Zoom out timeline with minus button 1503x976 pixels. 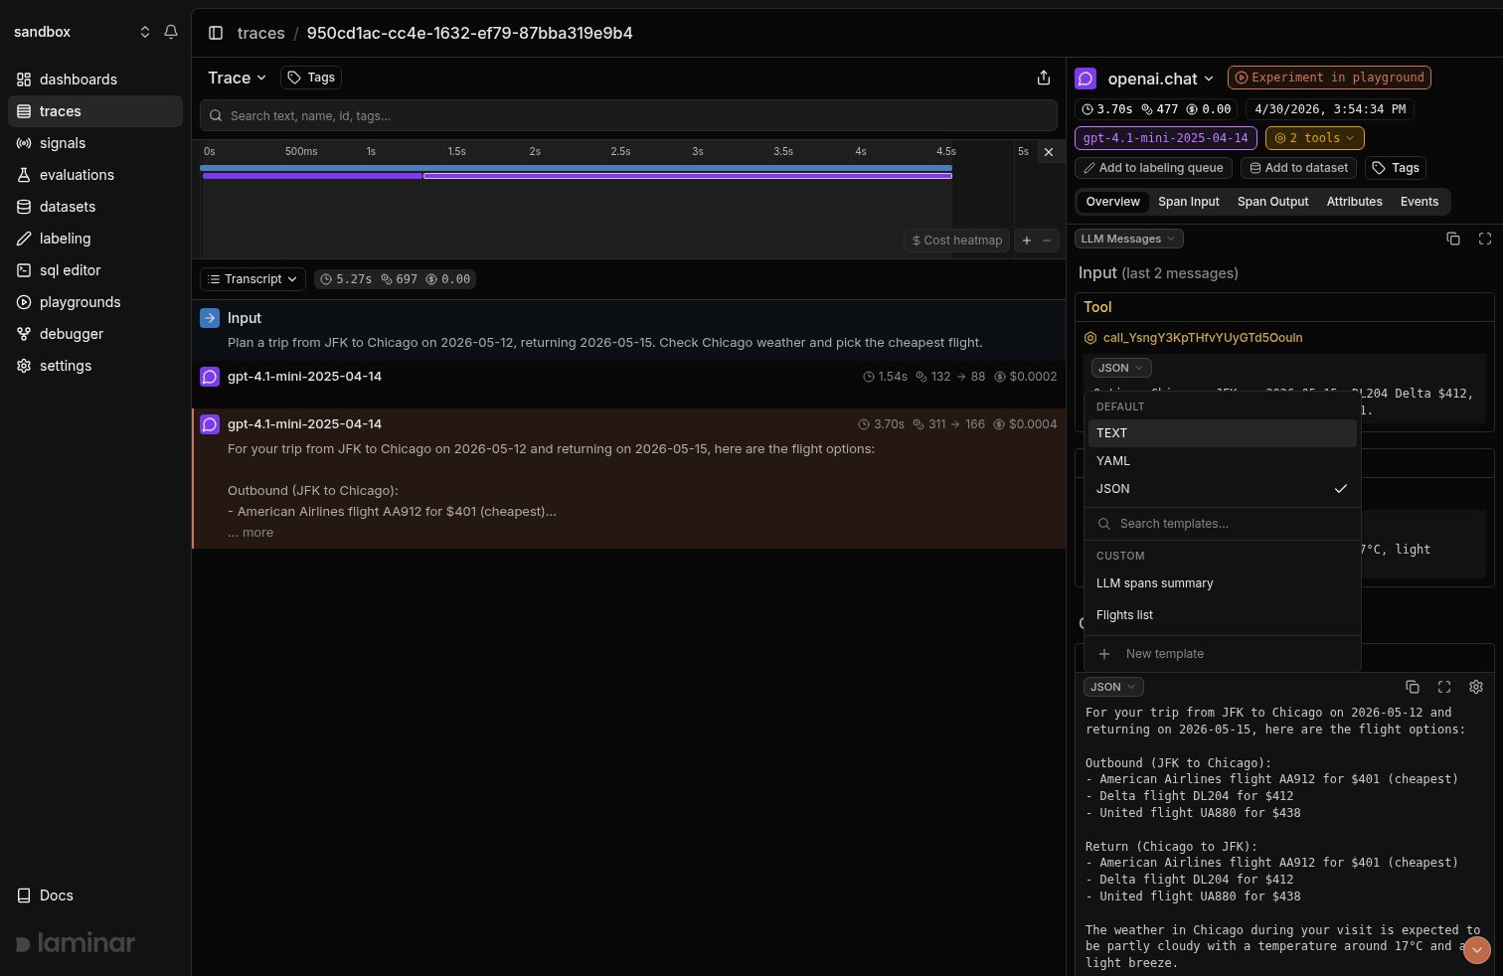tap(1047, 240)
